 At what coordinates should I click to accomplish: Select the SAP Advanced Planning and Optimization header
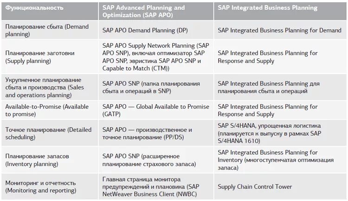point(156,11)
